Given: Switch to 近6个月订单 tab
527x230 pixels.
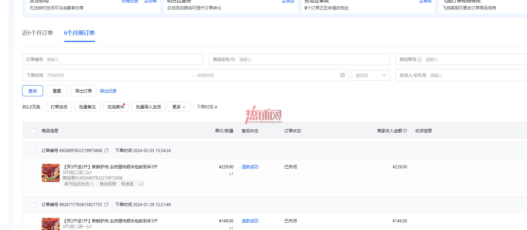Looking at the screenshot, I should pos(37,33).
